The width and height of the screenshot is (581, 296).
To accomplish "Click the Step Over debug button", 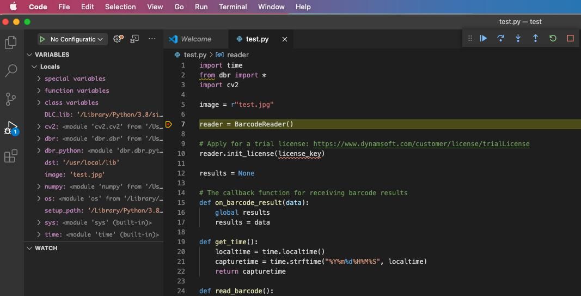I will tap(500, 38).
